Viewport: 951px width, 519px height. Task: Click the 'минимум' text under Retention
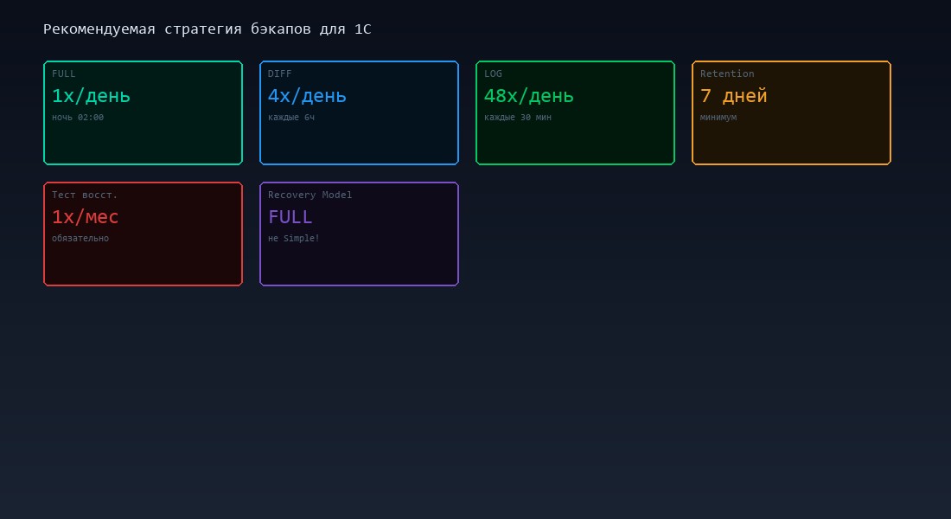[x=718, y=118]
